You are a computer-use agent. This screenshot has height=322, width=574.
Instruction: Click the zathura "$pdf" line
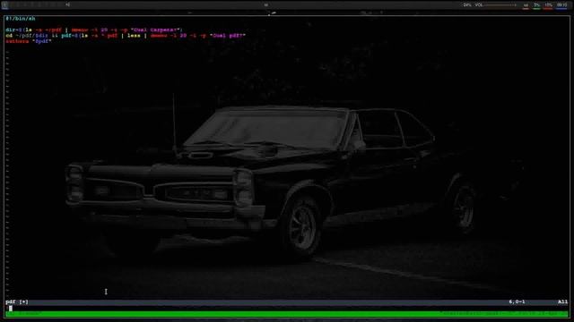[29, 42]
